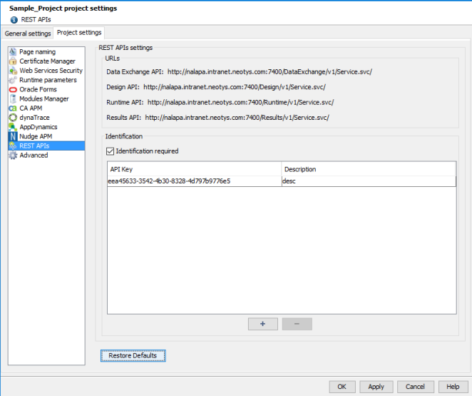This screenshot has height=396, width=472.
Task: Select REST APIs entry
Action: [x=46, y=146]
